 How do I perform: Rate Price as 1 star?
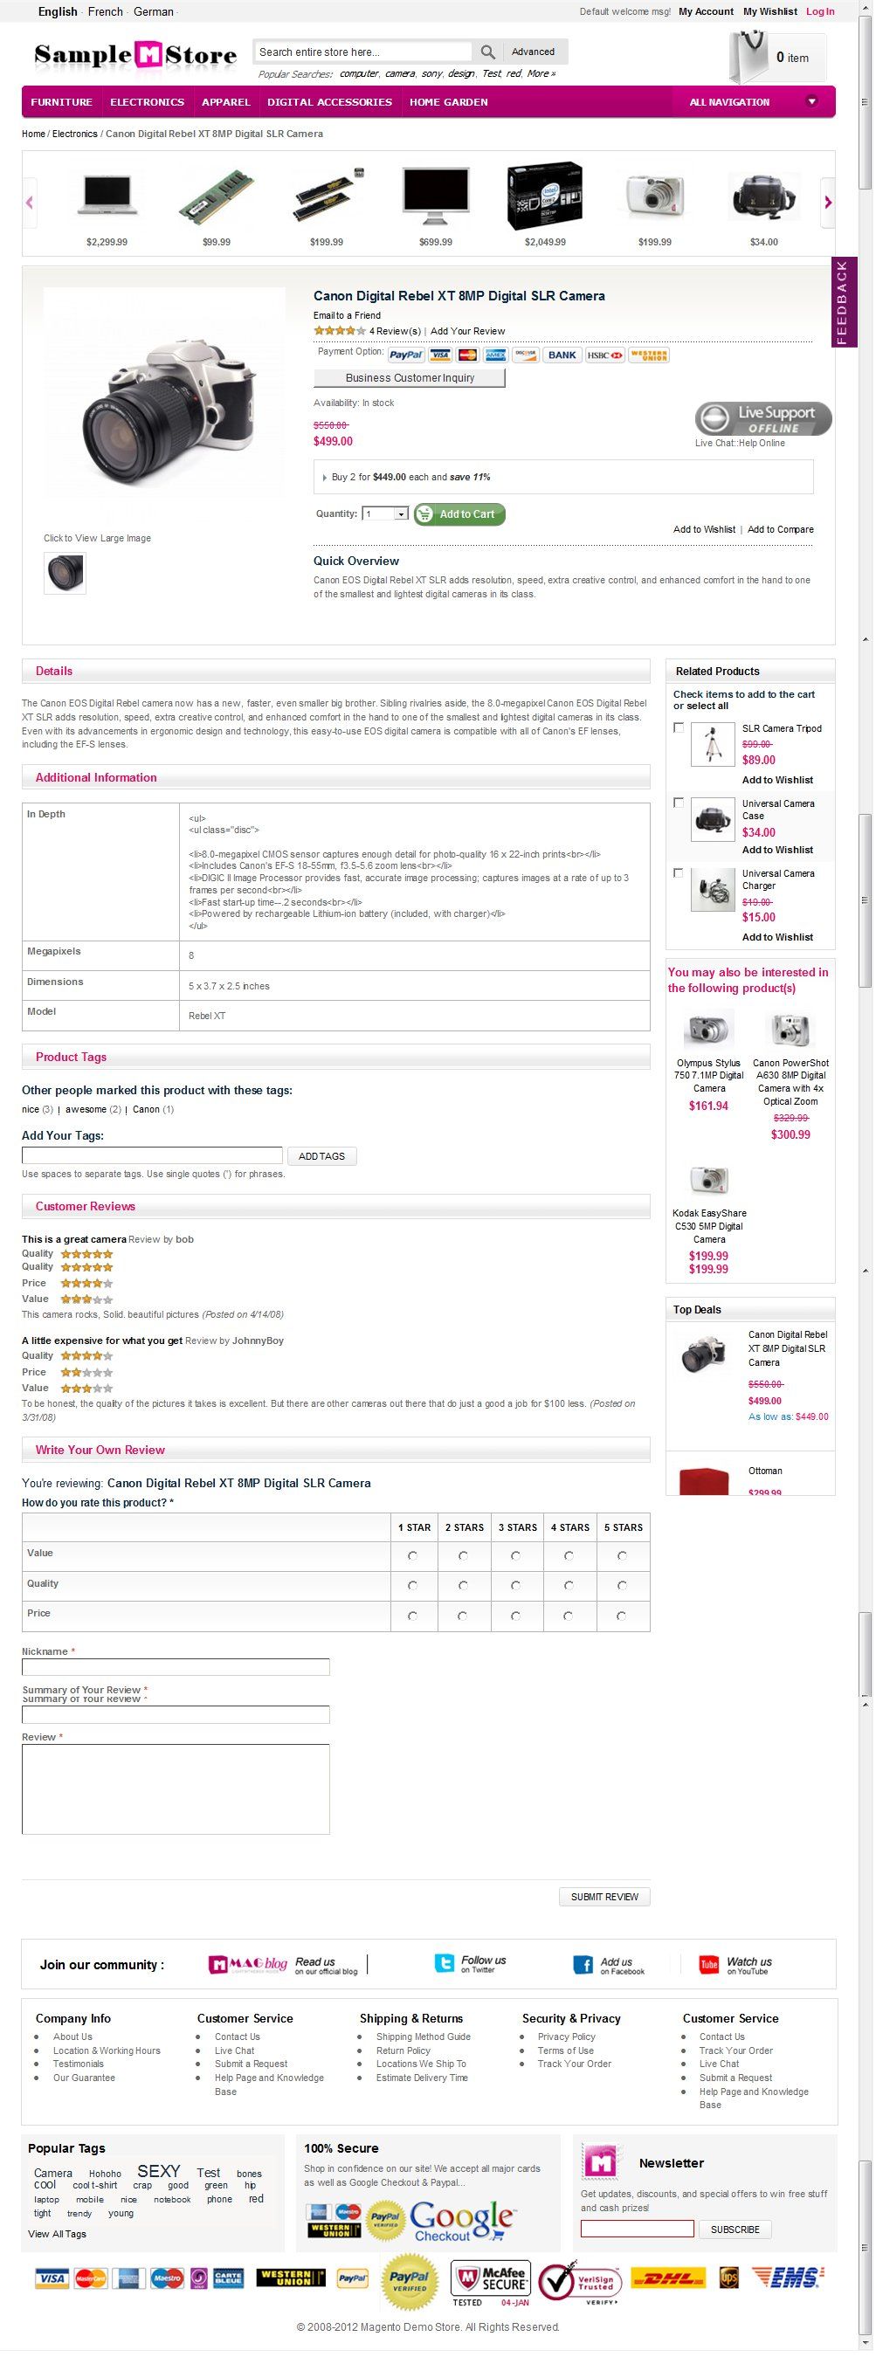click(413, 1616)
